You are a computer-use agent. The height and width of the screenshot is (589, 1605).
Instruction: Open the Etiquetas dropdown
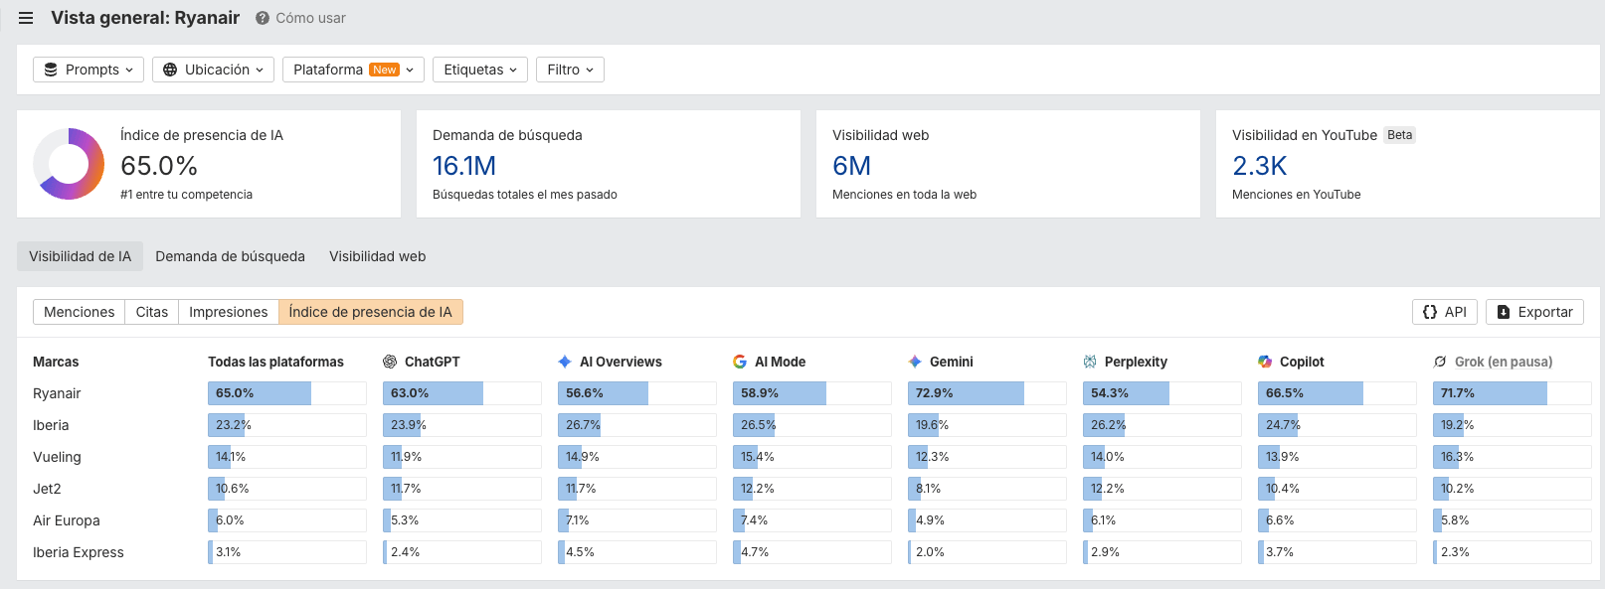click(480, 70)
